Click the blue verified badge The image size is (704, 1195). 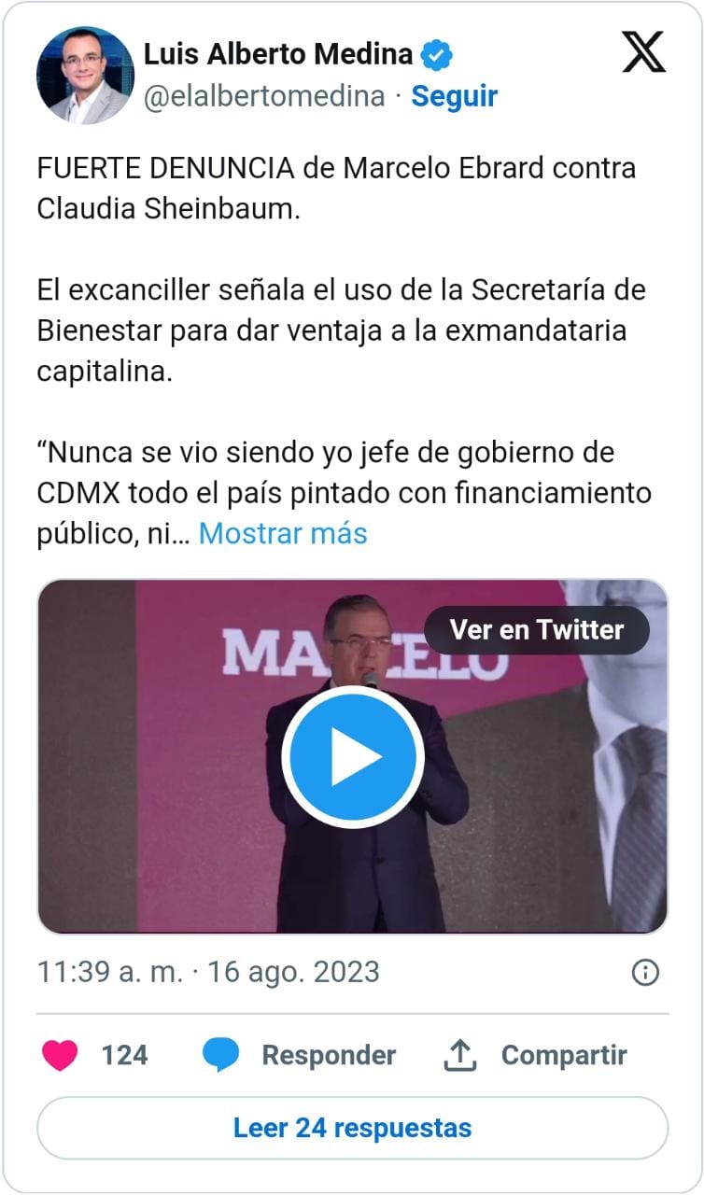(x=436, y=55)
